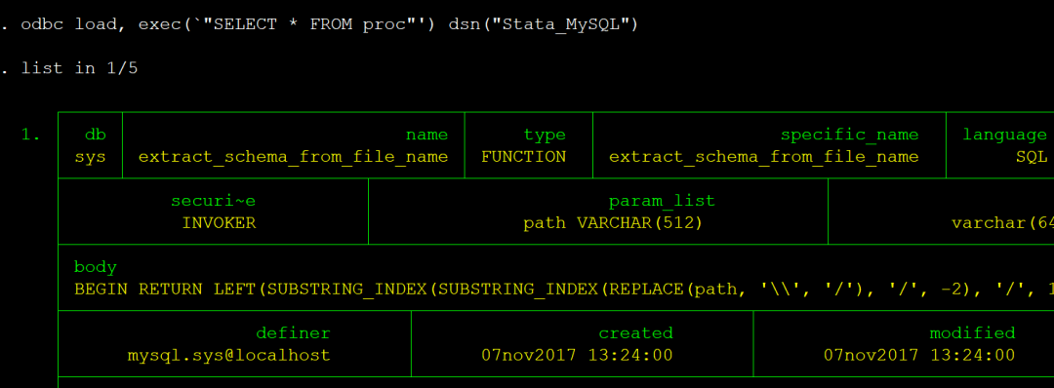
Task: Click the 'param_list' column header
Action: coord(662,201)
